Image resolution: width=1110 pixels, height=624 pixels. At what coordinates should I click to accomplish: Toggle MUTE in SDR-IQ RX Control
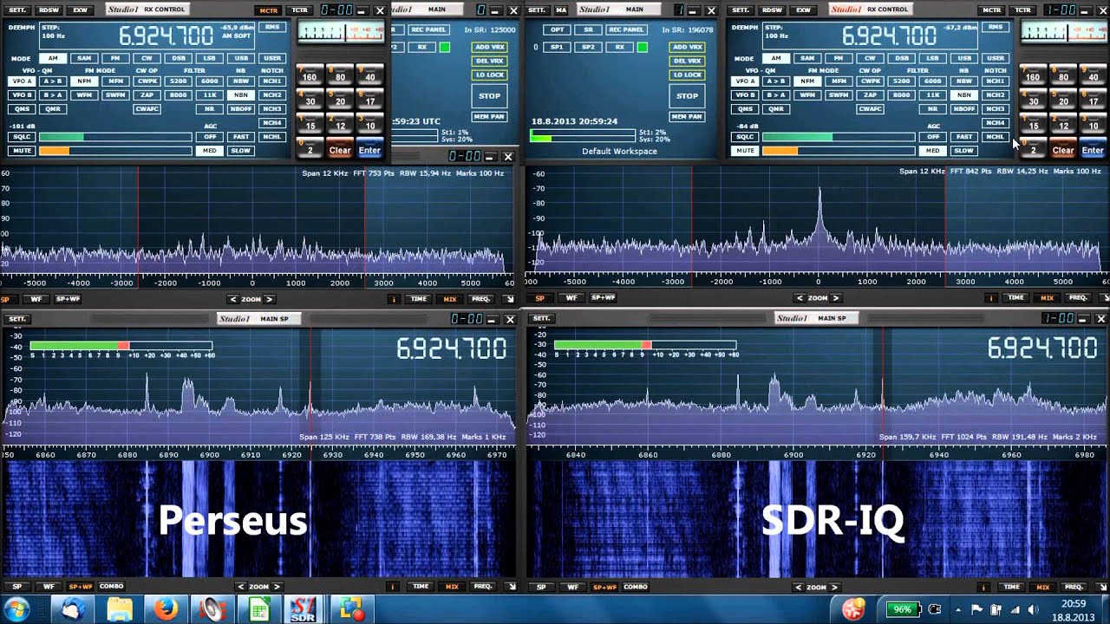click(745, 151)
